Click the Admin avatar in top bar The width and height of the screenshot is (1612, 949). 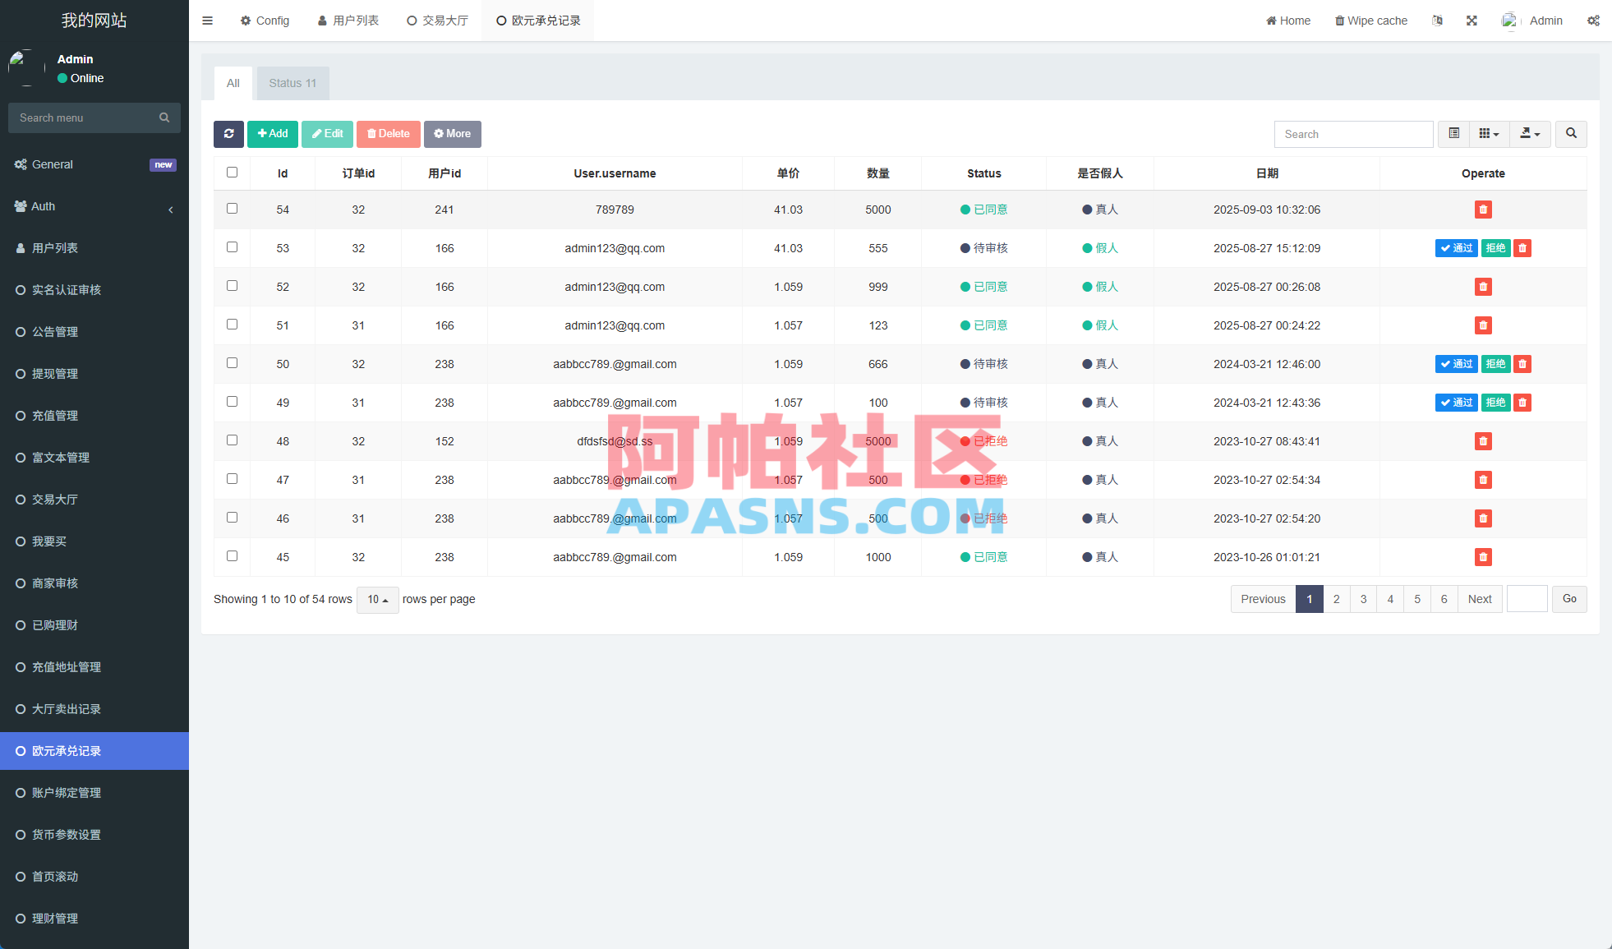(x=1510, y=21)
